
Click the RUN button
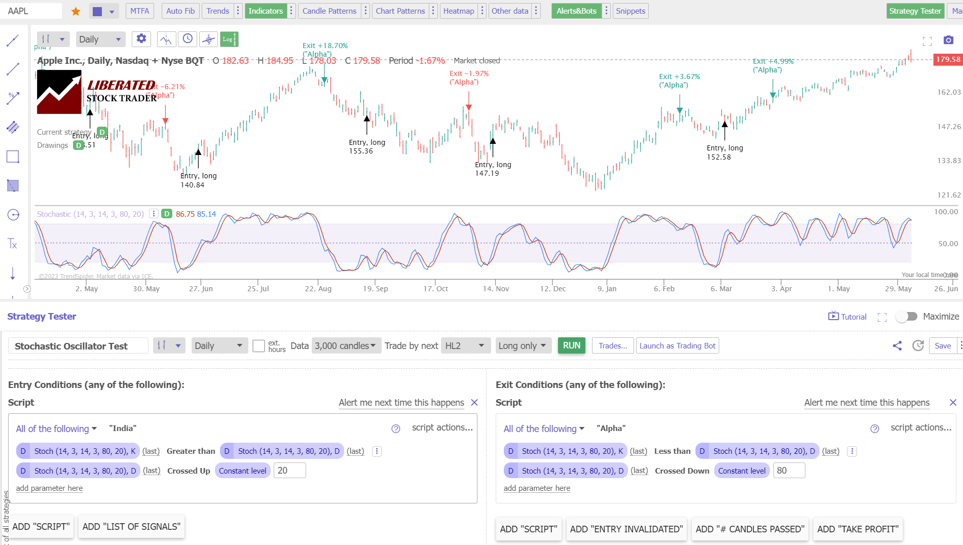click(571, 345)
